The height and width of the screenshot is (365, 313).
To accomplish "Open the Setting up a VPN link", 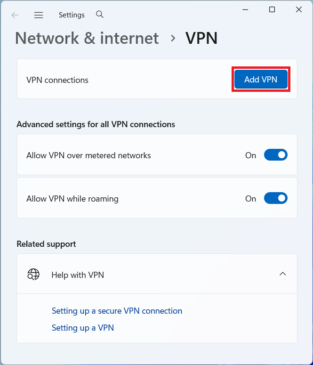I will click(83, 328).
